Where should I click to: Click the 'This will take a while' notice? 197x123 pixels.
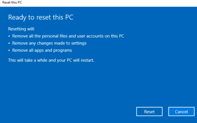[x=51, y=60]
